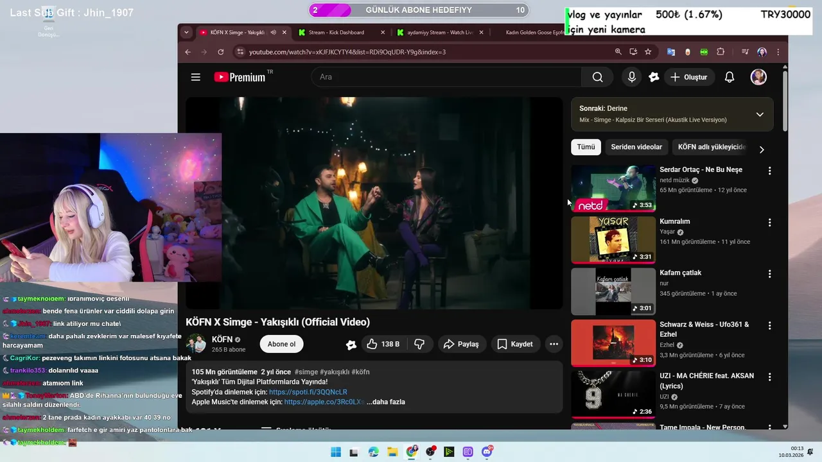Open the UZI - MA CHÉRIE video thumbnail
The height and width of the screenshot is (462, 822).
(x=613, y=395)
